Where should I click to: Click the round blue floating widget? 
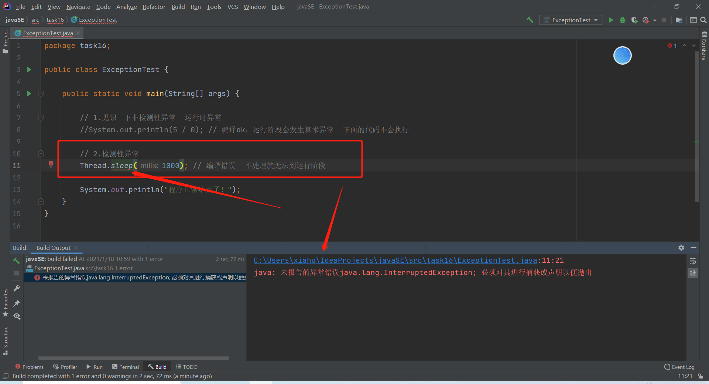(623, 55)
